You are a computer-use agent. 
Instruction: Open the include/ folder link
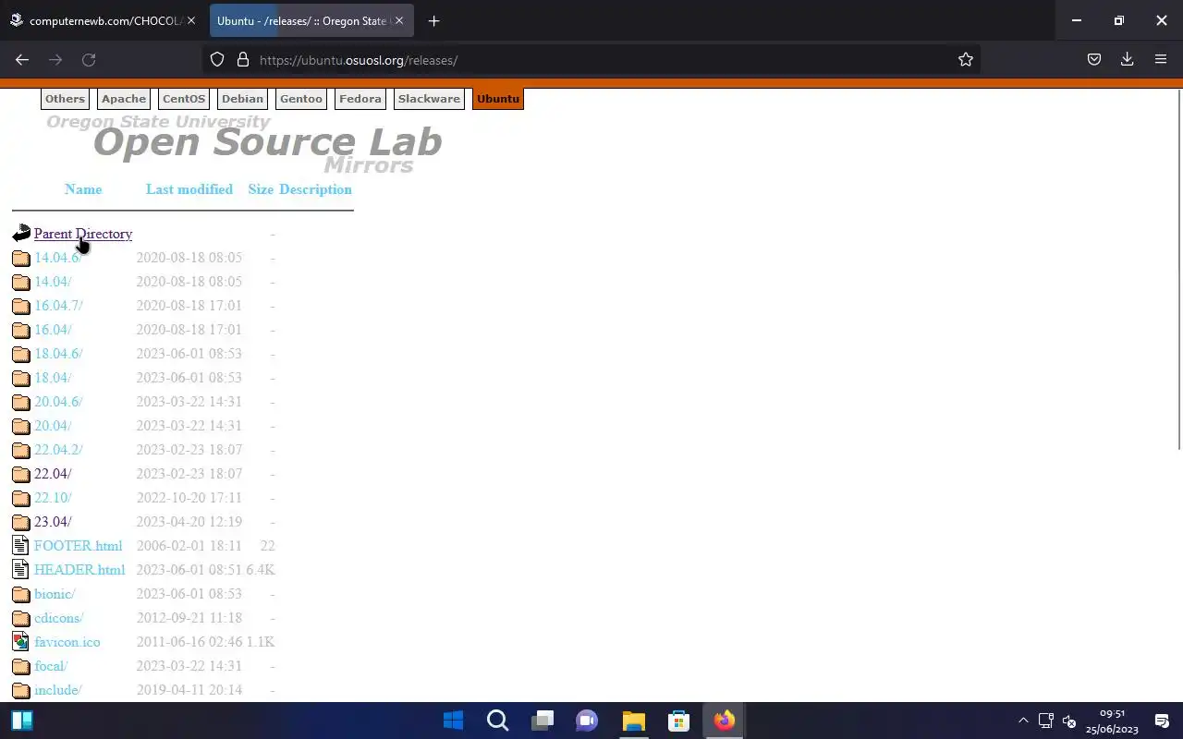[57, 690]
